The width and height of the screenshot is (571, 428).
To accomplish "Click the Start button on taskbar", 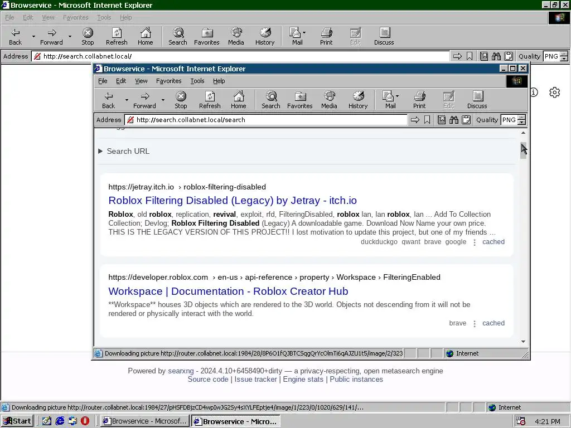I will point(17,421).
